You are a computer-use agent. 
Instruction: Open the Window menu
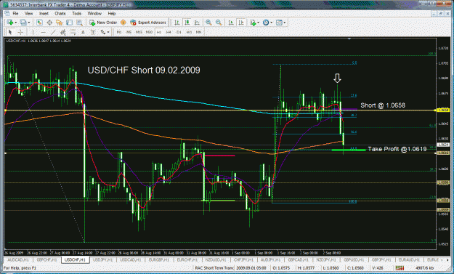pos(94,13)
